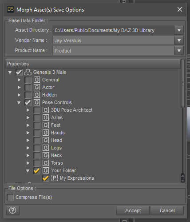Open the Vendor Name dropdown arrow
The image size is (190, 222).
coord(179,40)
